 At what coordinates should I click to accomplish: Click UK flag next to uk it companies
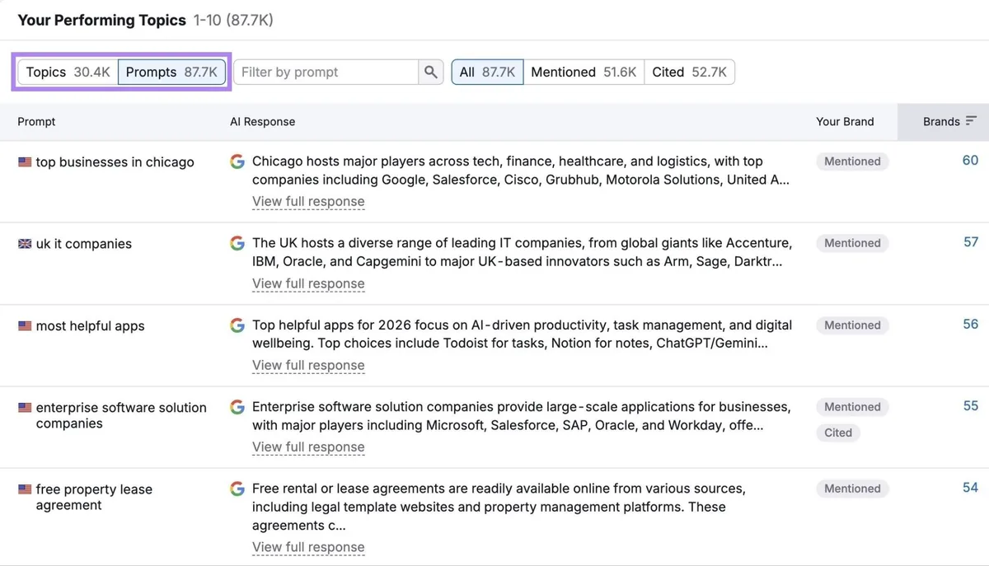coord(25,244)
